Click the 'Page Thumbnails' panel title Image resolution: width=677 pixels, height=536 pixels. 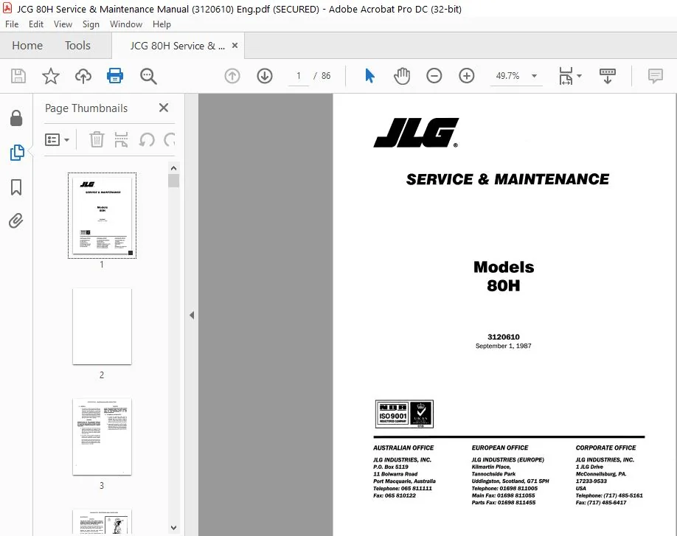coord(86,108)
